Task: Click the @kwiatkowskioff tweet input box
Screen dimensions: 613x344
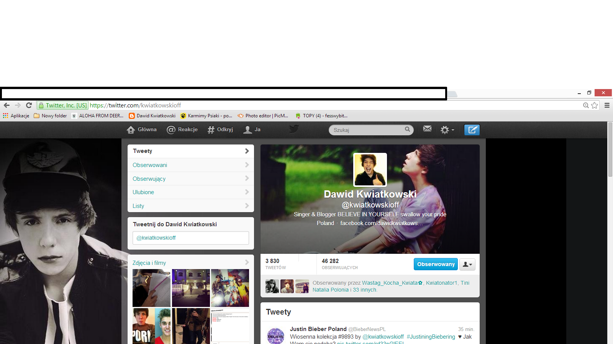Action: pyautogui.click(x=191, y=238)
